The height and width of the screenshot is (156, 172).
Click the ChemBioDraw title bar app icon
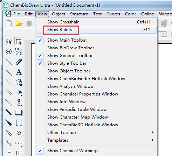pos(6,5)
